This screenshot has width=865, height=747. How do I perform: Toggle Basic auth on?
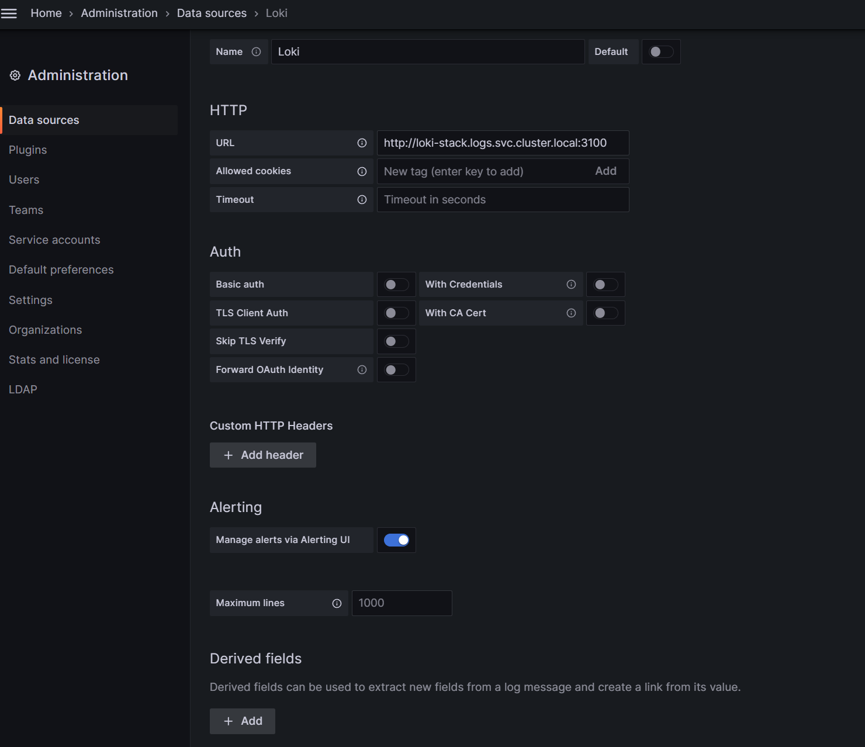[396, 285]
